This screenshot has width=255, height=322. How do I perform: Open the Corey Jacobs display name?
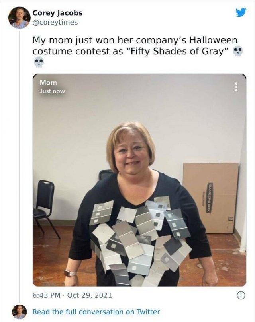57,13
